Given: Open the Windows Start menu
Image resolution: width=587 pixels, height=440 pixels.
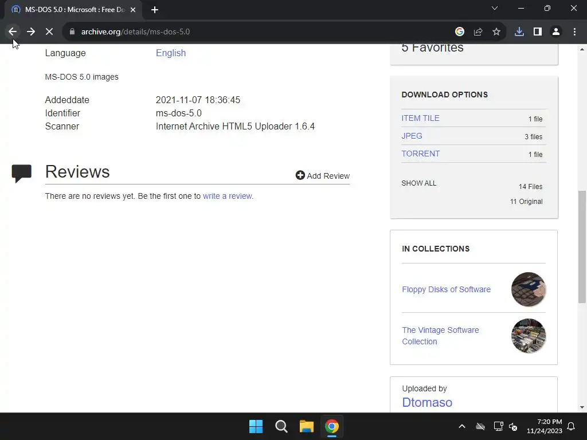Looking at the screenshot, I should pyautogui.click(x=256, y=426).
